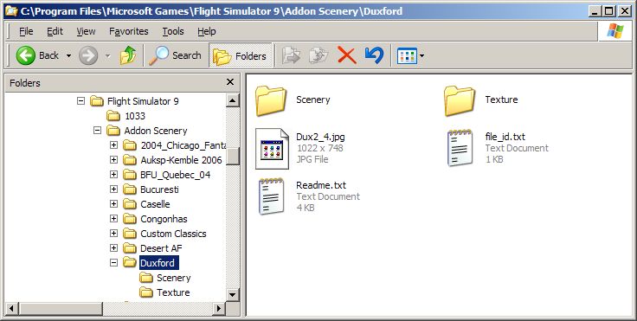The width and height of the screenshot is (637, 321).
Task: Expand the Bucuresti folder node
Action: click(113, 189)
